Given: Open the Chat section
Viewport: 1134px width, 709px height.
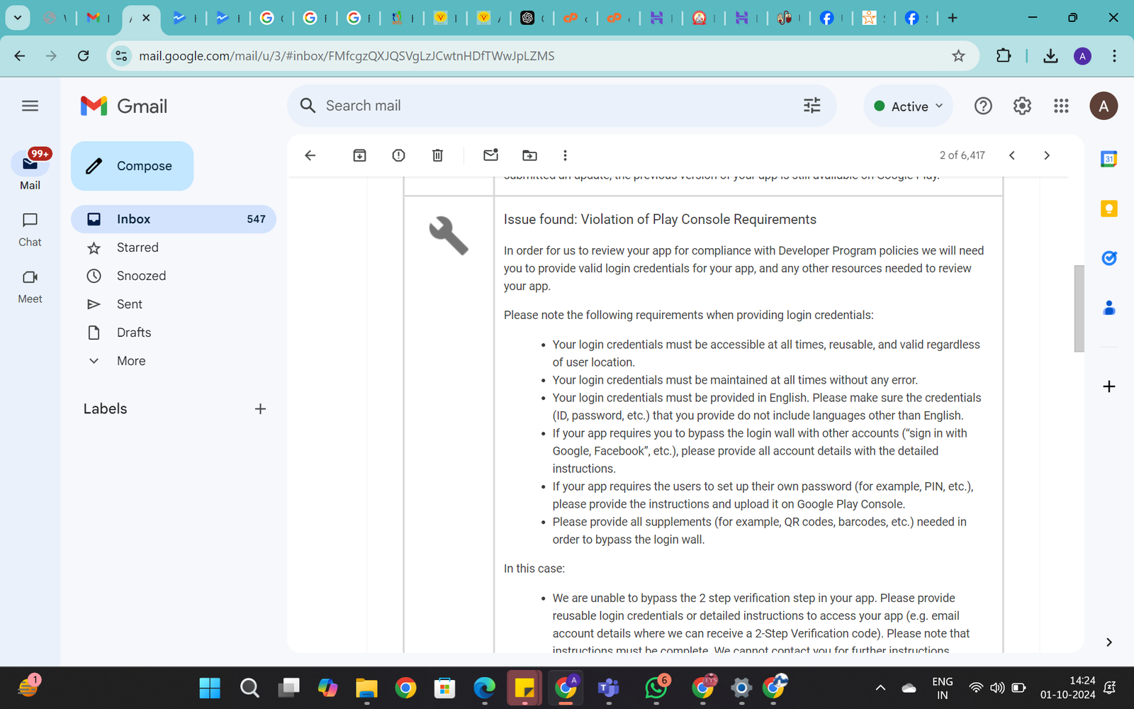Looking at the screenshot, I should point(30,230).
